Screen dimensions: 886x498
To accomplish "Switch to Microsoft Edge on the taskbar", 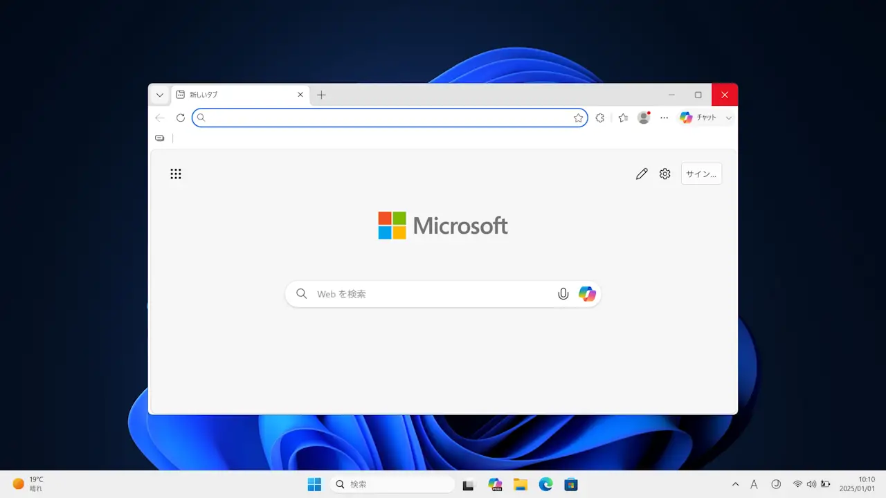I will pyautogui.click(x=546, y=484).
